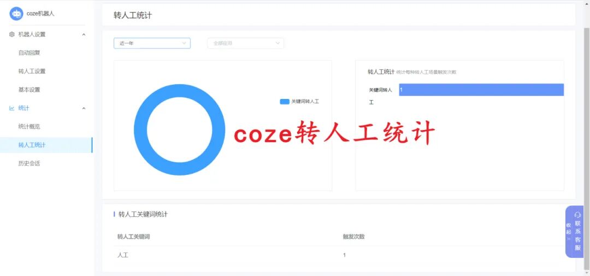Click the 机器人设置 menu header
This screenshot has height=276, width=590.
point(32,34)
